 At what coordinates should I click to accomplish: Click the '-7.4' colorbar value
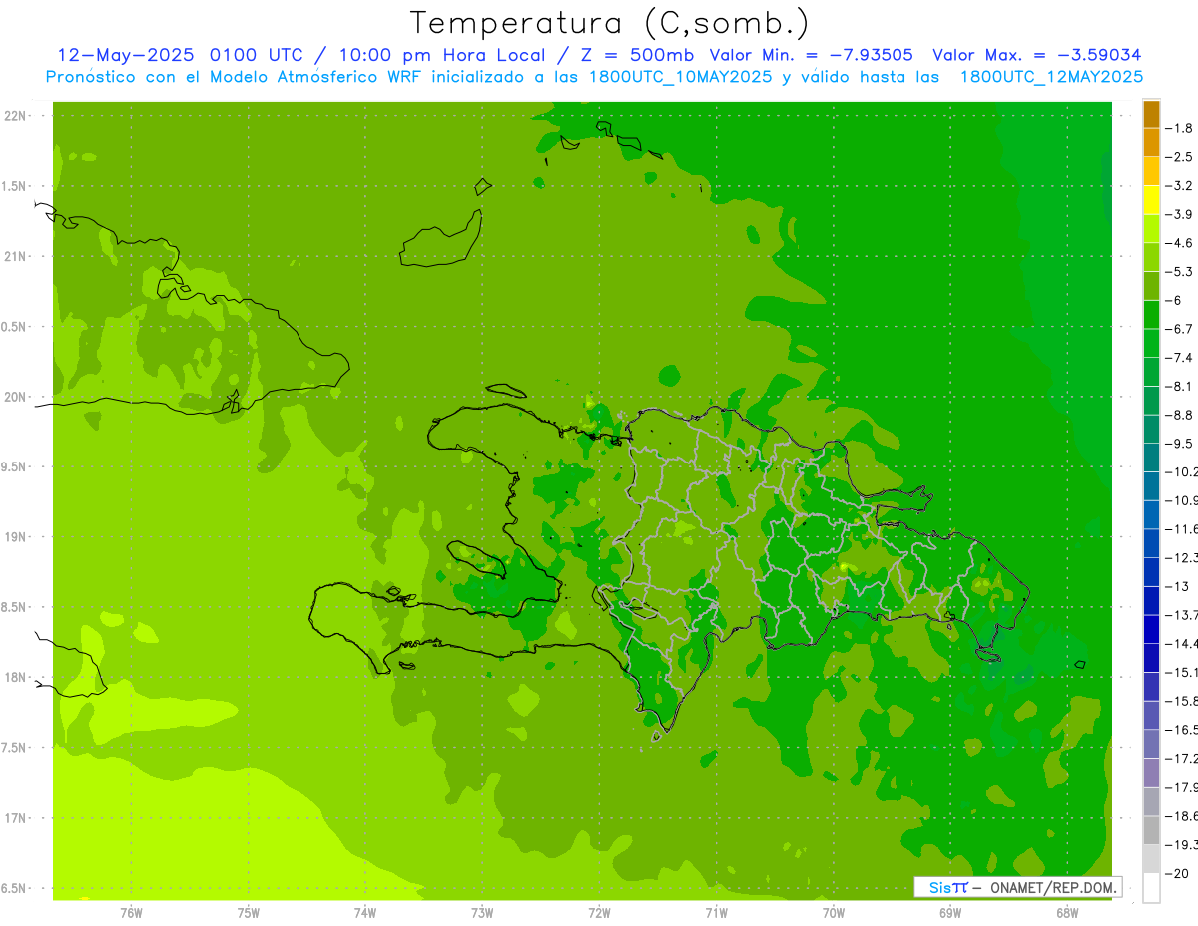coord(1179,357)
